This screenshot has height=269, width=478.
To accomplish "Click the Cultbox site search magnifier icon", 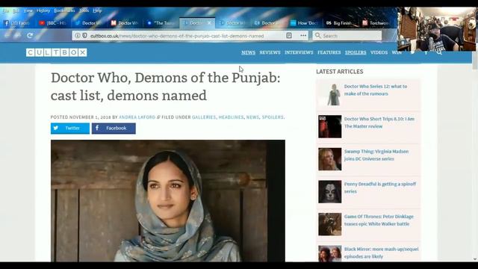I will [439, 52].
